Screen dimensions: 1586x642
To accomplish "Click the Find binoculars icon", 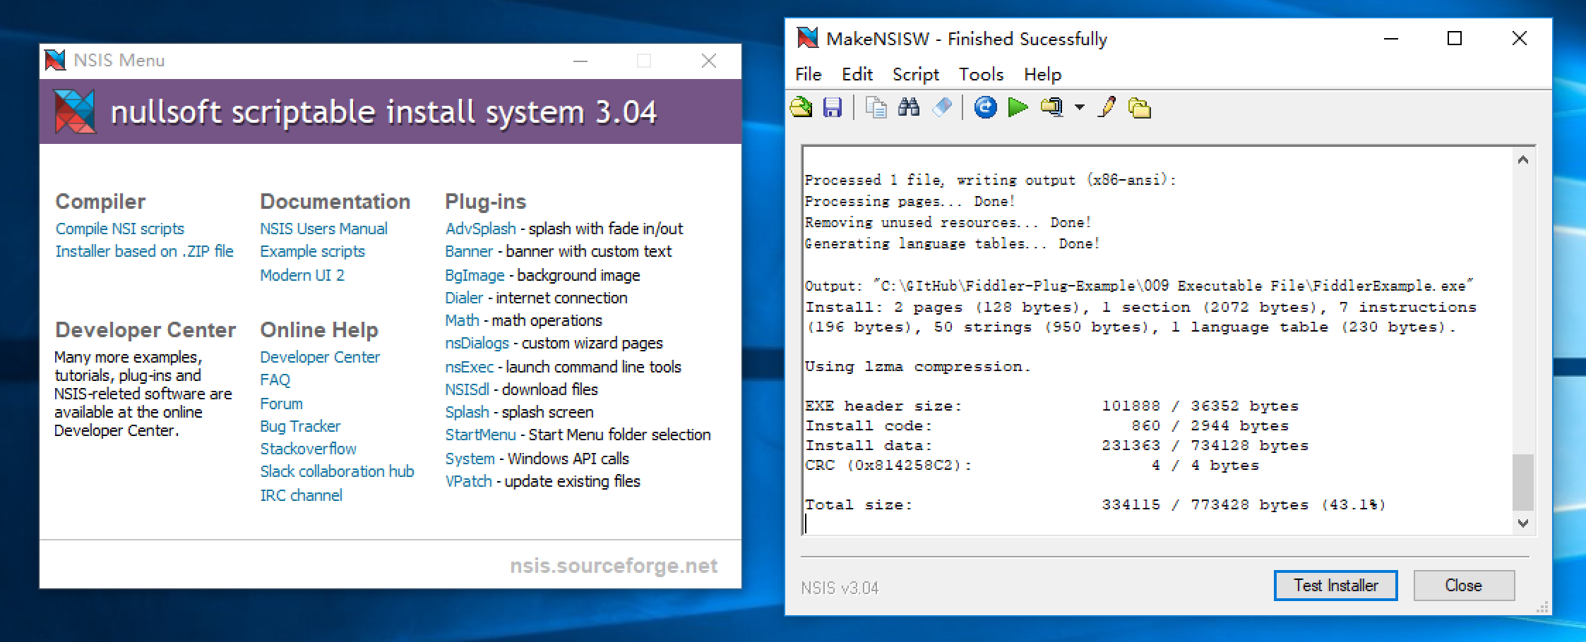I will [x=909, y=107].
